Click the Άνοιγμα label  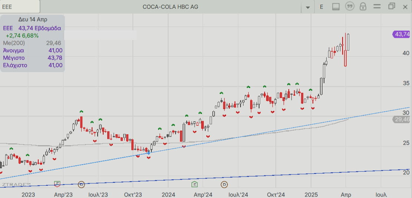pos(14,51)
